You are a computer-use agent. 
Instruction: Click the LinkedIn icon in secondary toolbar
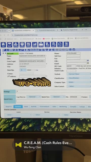pos(60,50)
